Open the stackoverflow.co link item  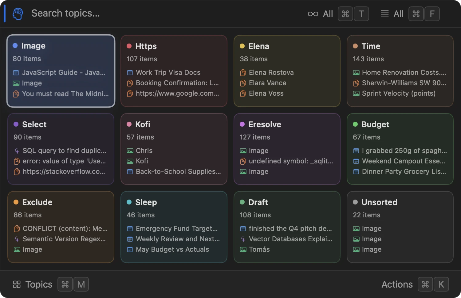[x=64, y=172]
